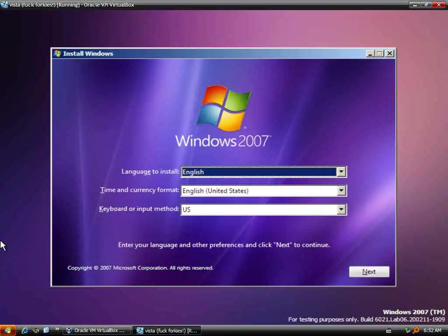Maximize the Install Windows dialog
448x336 pixels.
380,53
